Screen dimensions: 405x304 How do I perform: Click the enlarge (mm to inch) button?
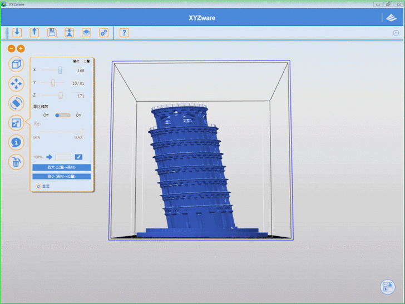point(62,167)
